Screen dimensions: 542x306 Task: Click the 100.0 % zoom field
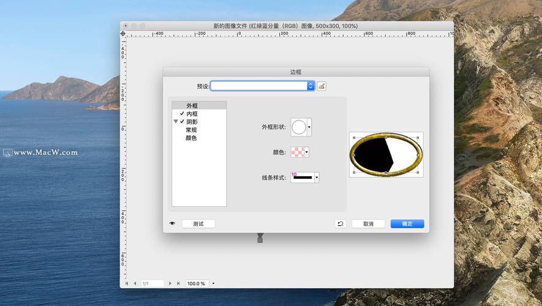click(197, 283)
